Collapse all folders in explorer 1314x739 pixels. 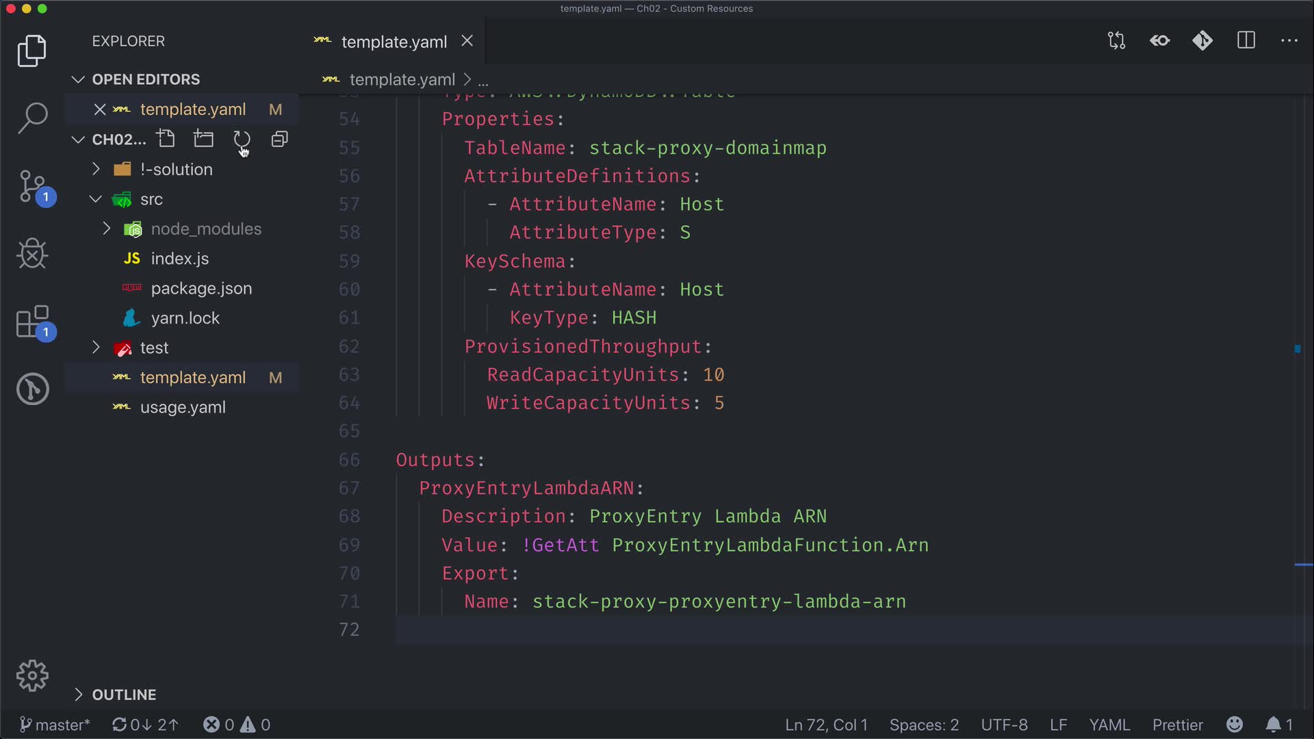tap(279, 140)
